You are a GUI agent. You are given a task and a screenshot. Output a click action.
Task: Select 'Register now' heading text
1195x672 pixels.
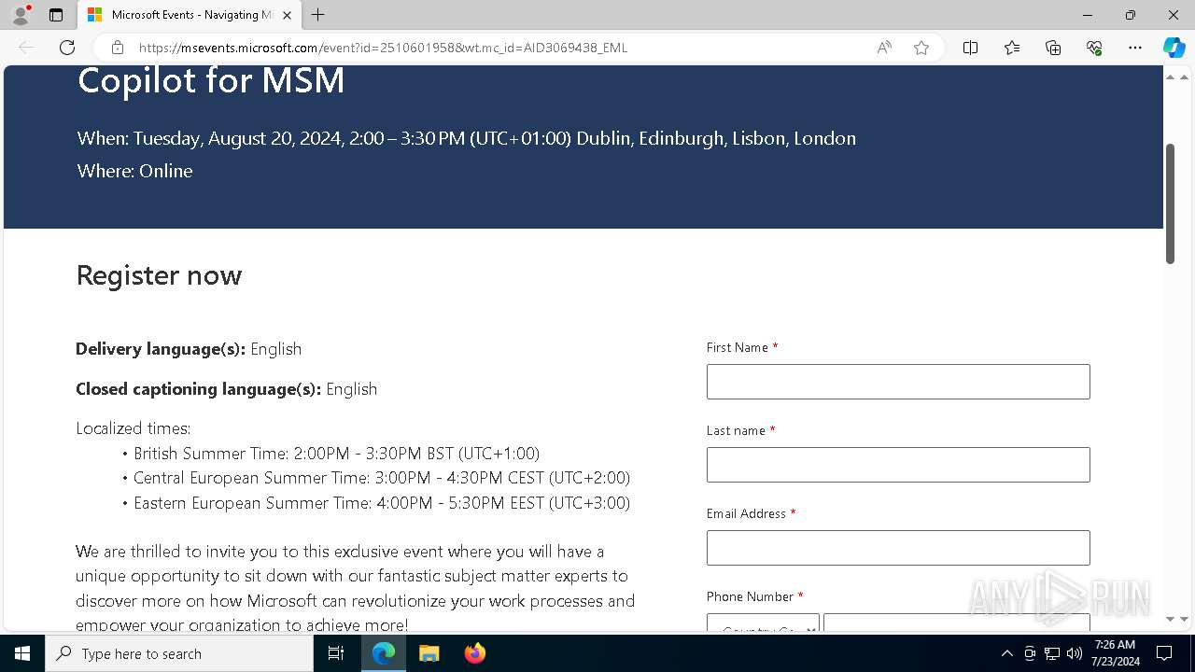click(x=159, y=275)
